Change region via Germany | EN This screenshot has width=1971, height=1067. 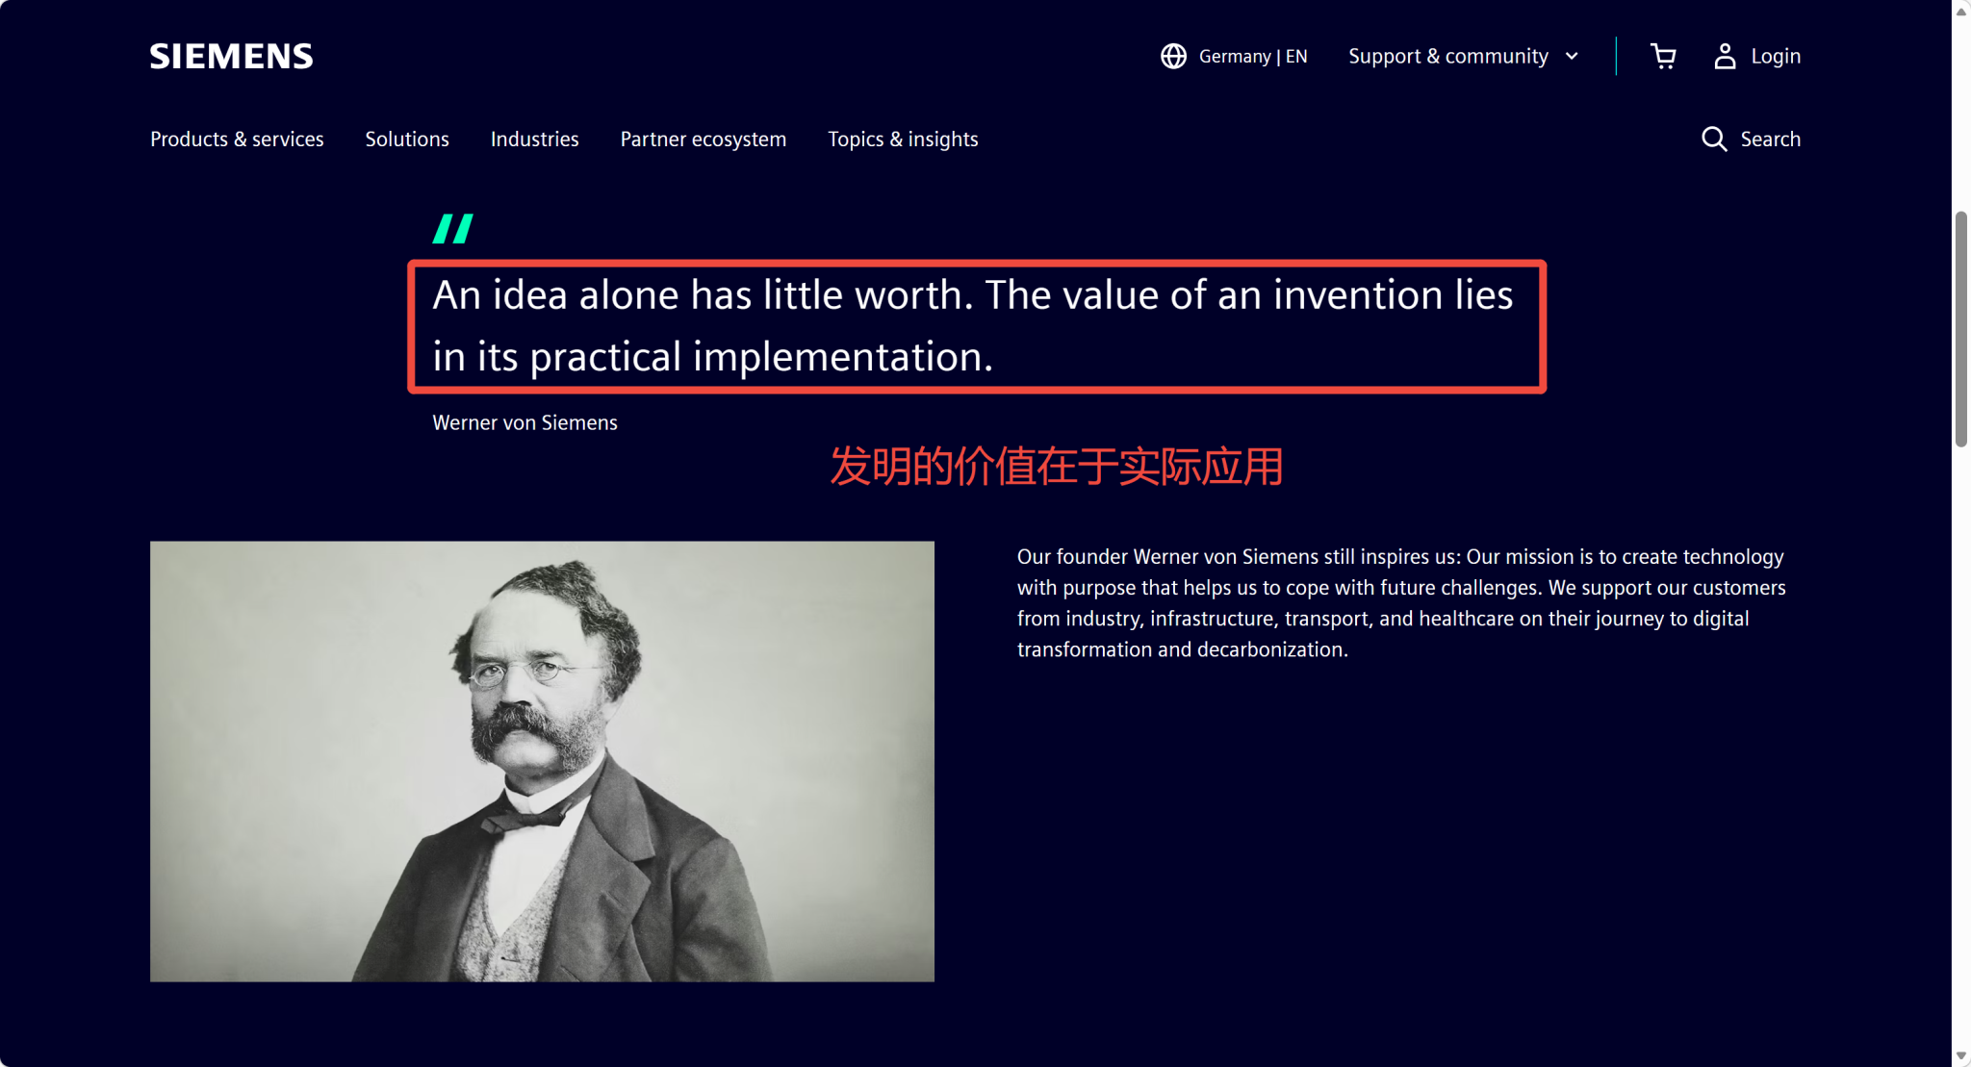click(x=1253, y=57)
